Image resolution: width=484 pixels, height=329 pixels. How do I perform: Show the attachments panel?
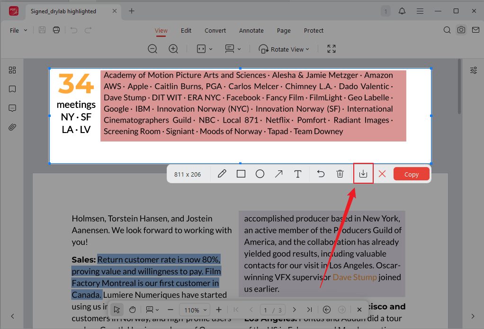(12, 127)
